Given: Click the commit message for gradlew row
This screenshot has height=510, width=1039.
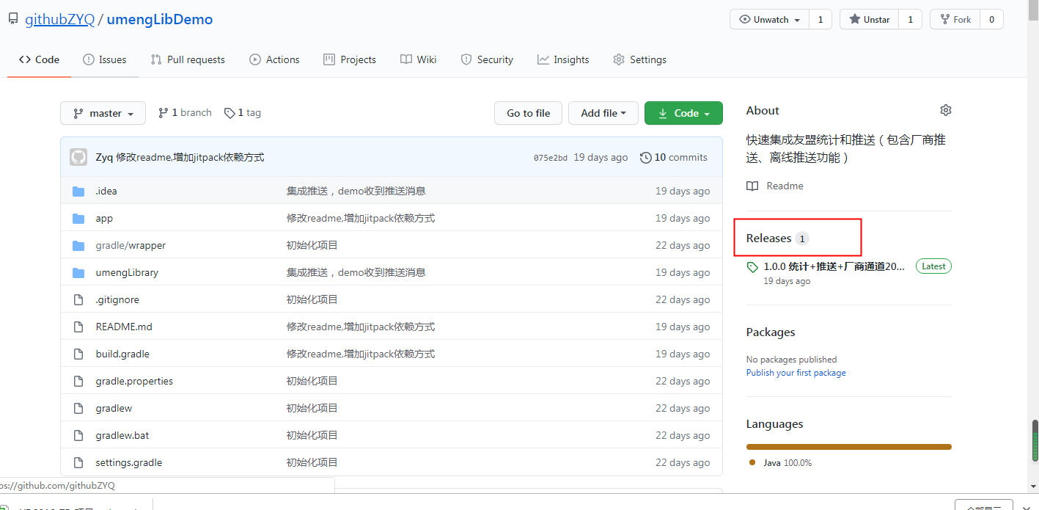Looking at the screenshot, I should pyautogui.click(x=312, y=408).
